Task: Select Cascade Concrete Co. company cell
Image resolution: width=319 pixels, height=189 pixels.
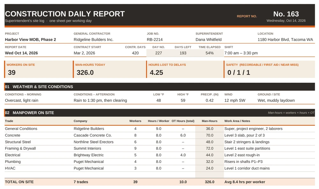Action: 93,135
